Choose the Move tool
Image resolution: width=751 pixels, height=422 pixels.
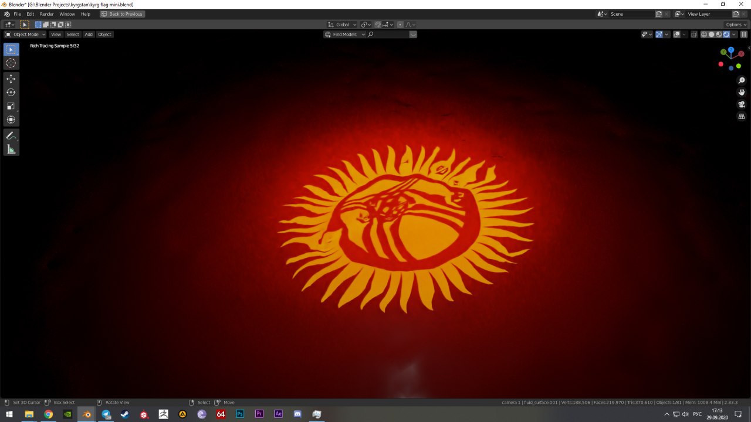(x=11, y=79)
